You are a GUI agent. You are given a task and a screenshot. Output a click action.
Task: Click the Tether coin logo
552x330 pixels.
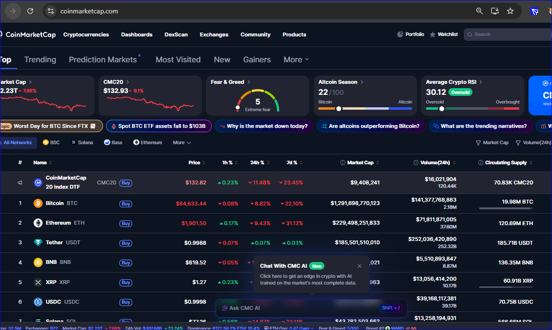click(38, 242)
